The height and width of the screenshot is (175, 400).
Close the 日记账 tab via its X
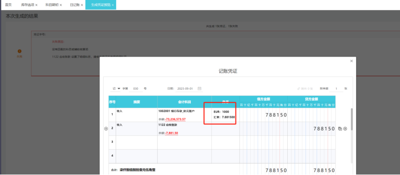[82, 5]
